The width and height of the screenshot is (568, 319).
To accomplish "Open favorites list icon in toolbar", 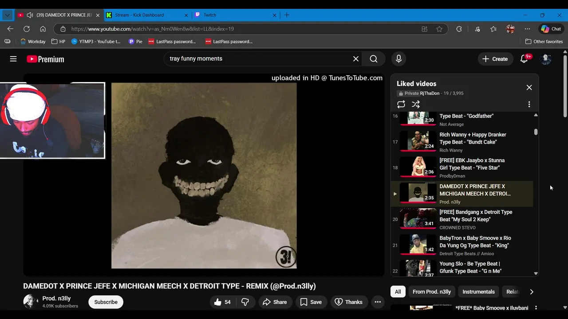I will [x=493, y=29].
